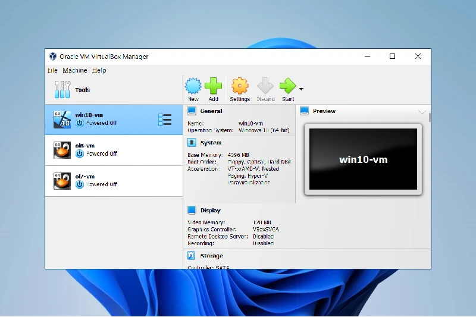Image resolution: width=476 pixels, height=317 pixels.
Task: Click the General section monitor icon
Action: click(x=192, y=111)
